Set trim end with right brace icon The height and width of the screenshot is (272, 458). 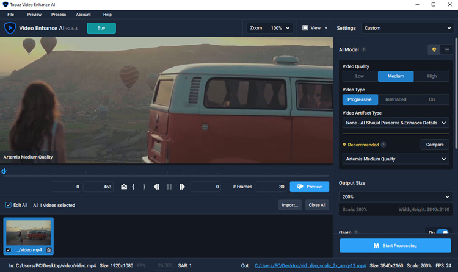(x=144, y=187)
